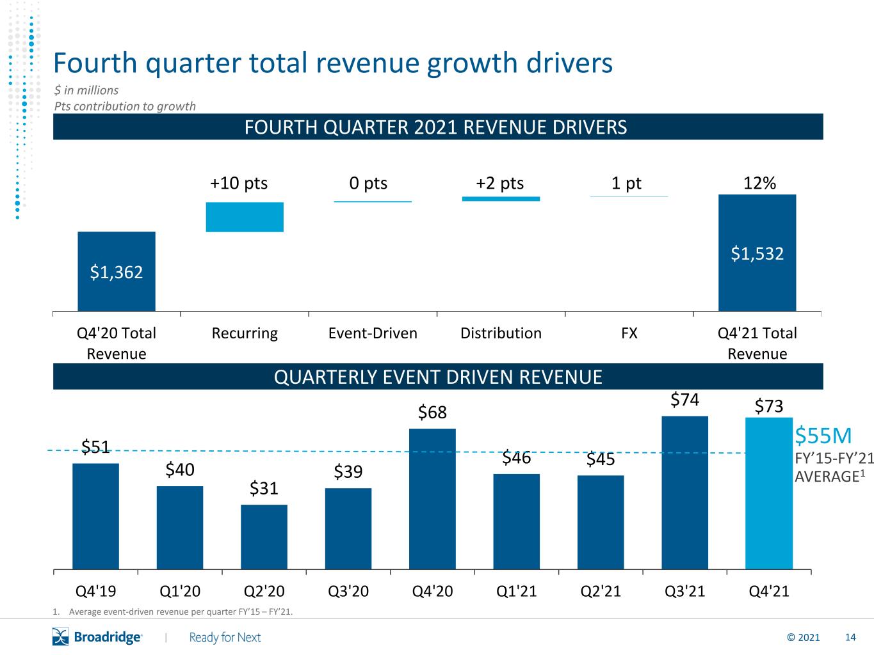Select the Q4'20 $68 event-driven bar
The width and height of the screenshot is (874, 655).
pyautogui.click(x=432, y=499)
